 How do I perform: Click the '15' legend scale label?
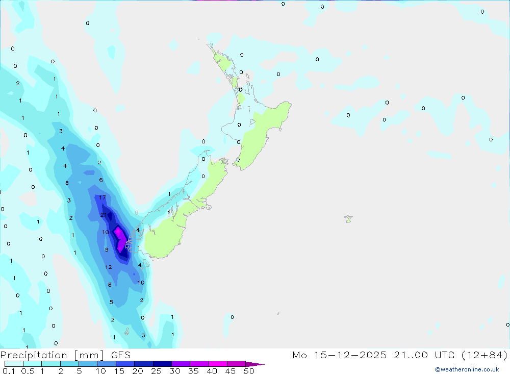pyautogui.click(x=119, y=371)
